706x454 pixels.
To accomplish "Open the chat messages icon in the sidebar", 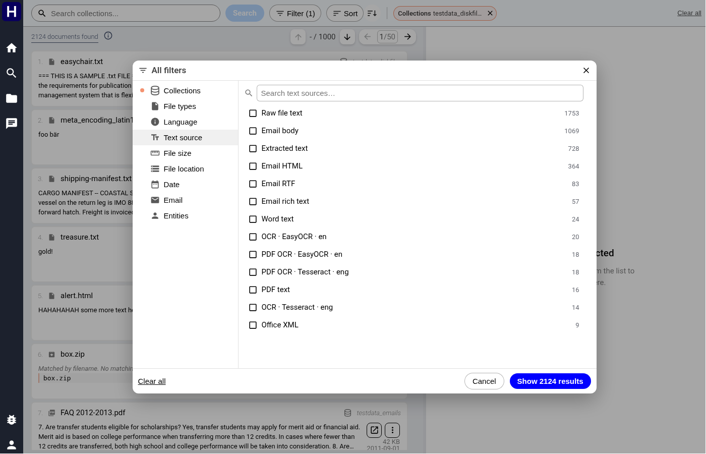I will click(12, 124).
